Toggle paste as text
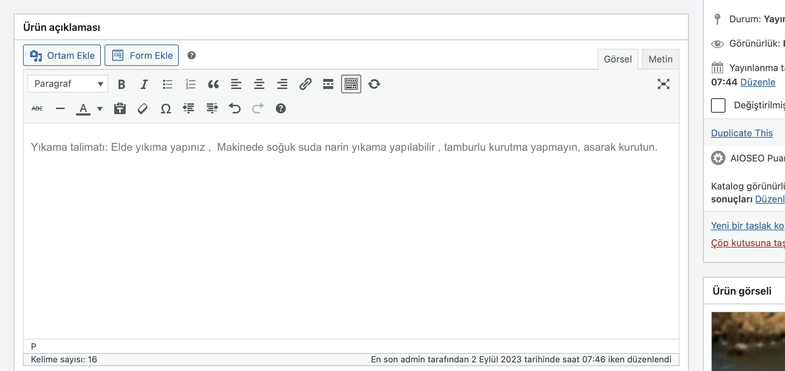Screen dimensions: 785x371 120,108
